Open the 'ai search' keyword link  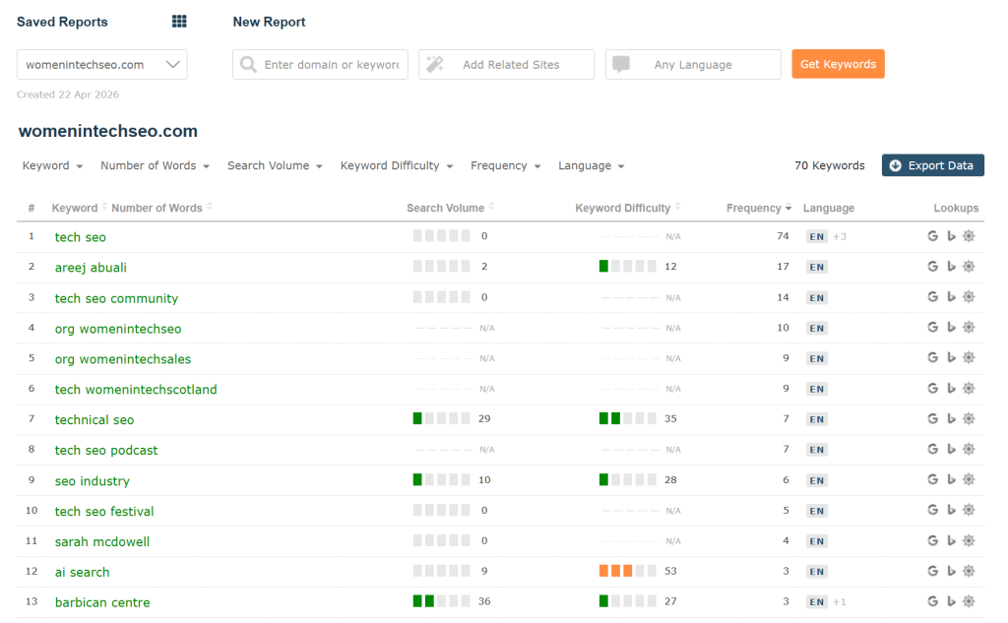[83, 572]
